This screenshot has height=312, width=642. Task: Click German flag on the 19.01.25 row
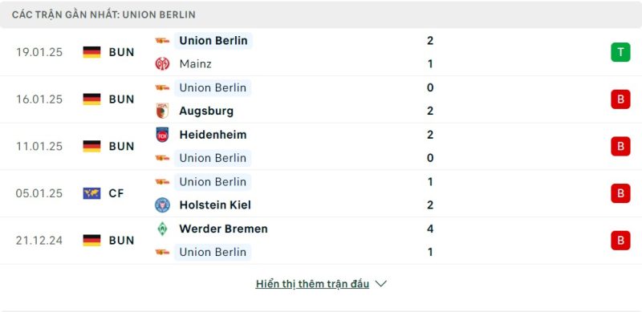91,52
